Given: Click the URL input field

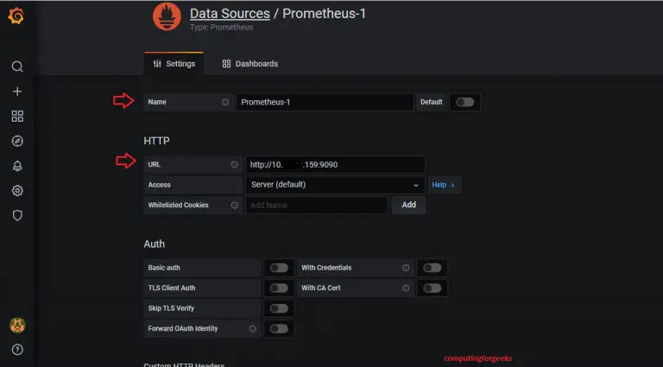Looking at the screenshot, I should (334, 165).
